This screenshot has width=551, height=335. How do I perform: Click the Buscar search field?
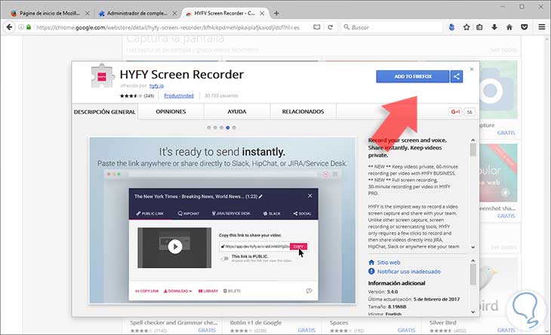click(392, 27)
